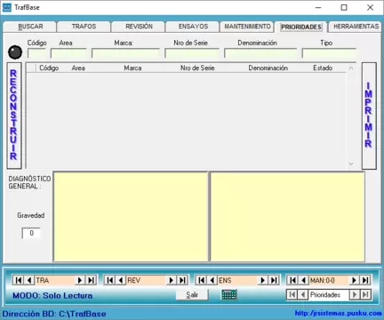Click the Denominación filter field

tap(260, 53)
